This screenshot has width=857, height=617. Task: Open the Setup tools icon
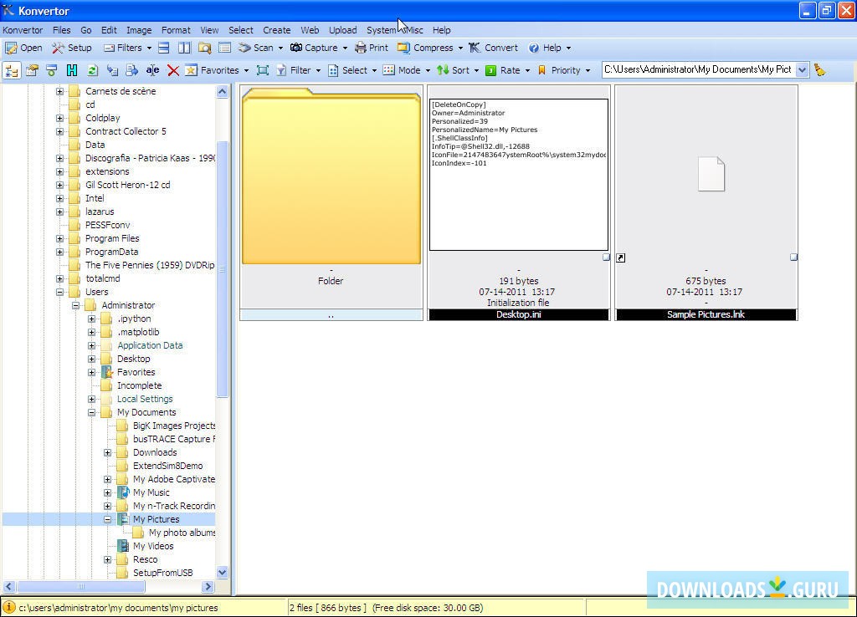58,48
